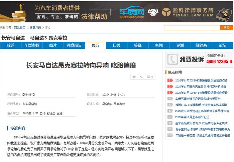The width and height of the screenshot is (234, 162).
Task: Click the red rank 2 badge
Action: [170, 87]
